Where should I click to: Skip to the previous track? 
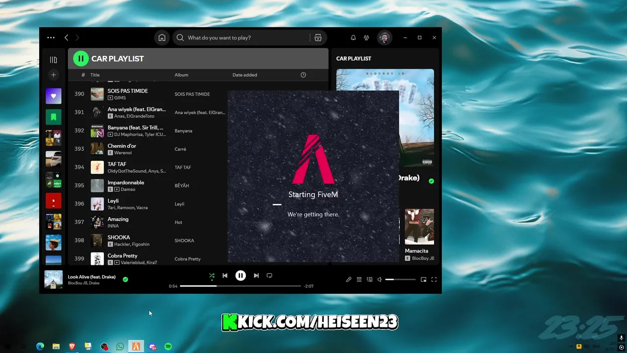coord(225,276)
